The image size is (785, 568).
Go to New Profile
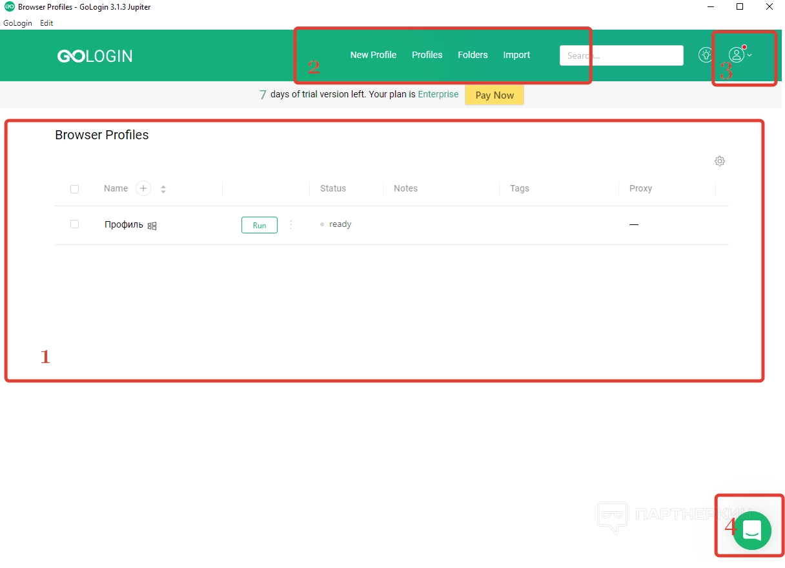point(373,55)
